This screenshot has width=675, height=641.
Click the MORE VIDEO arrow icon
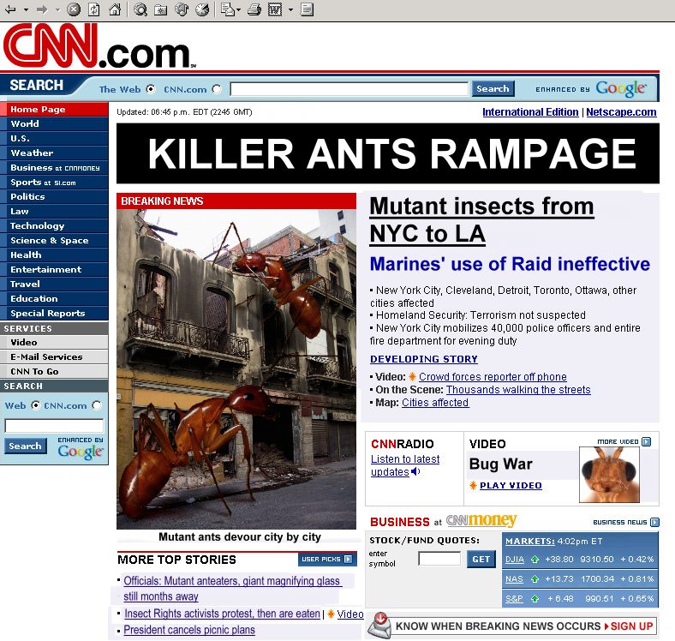click(x=646, y=441)
